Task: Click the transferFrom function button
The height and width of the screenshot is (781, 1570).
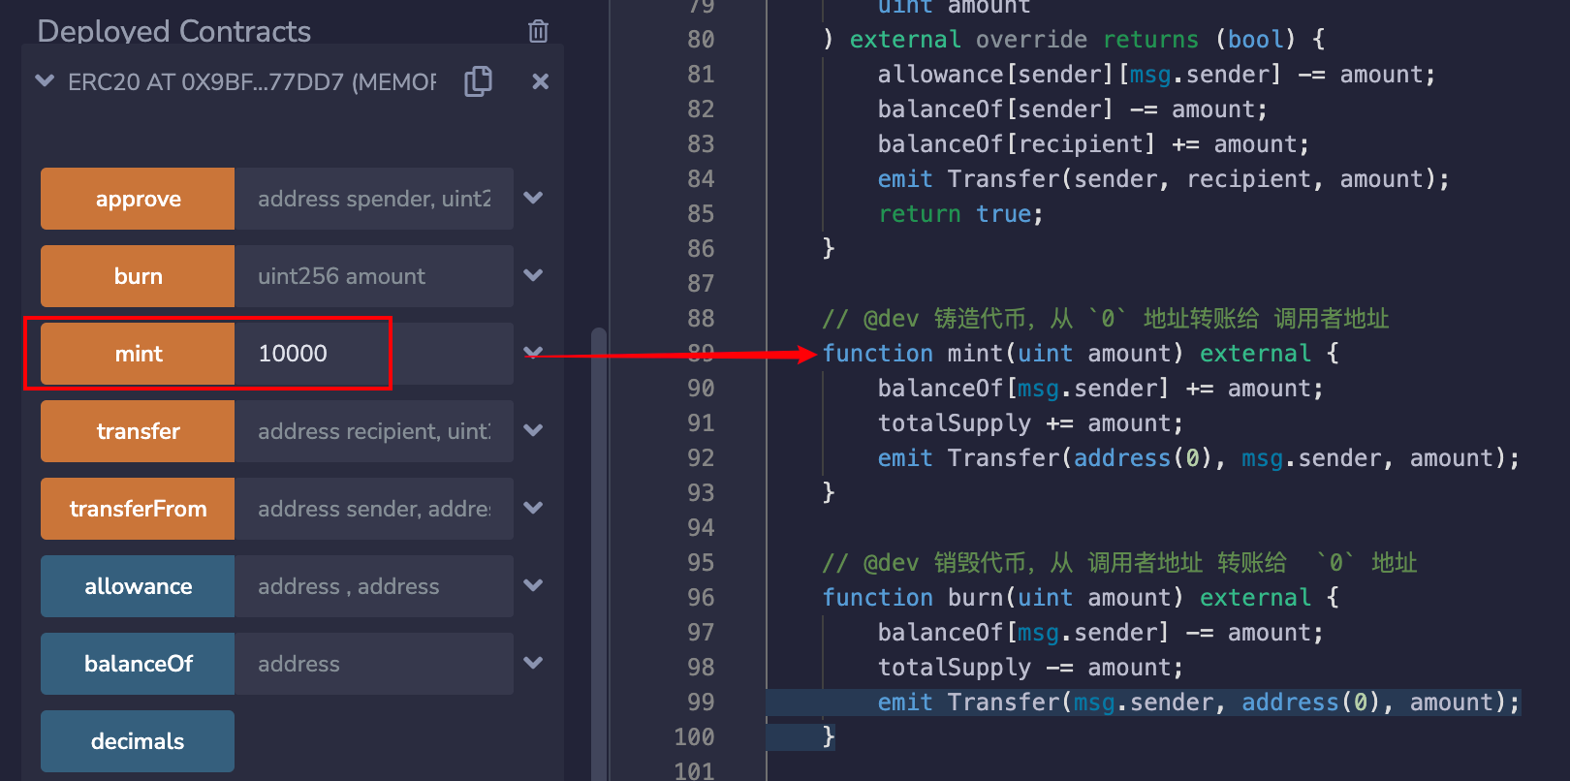Action: 138,509
